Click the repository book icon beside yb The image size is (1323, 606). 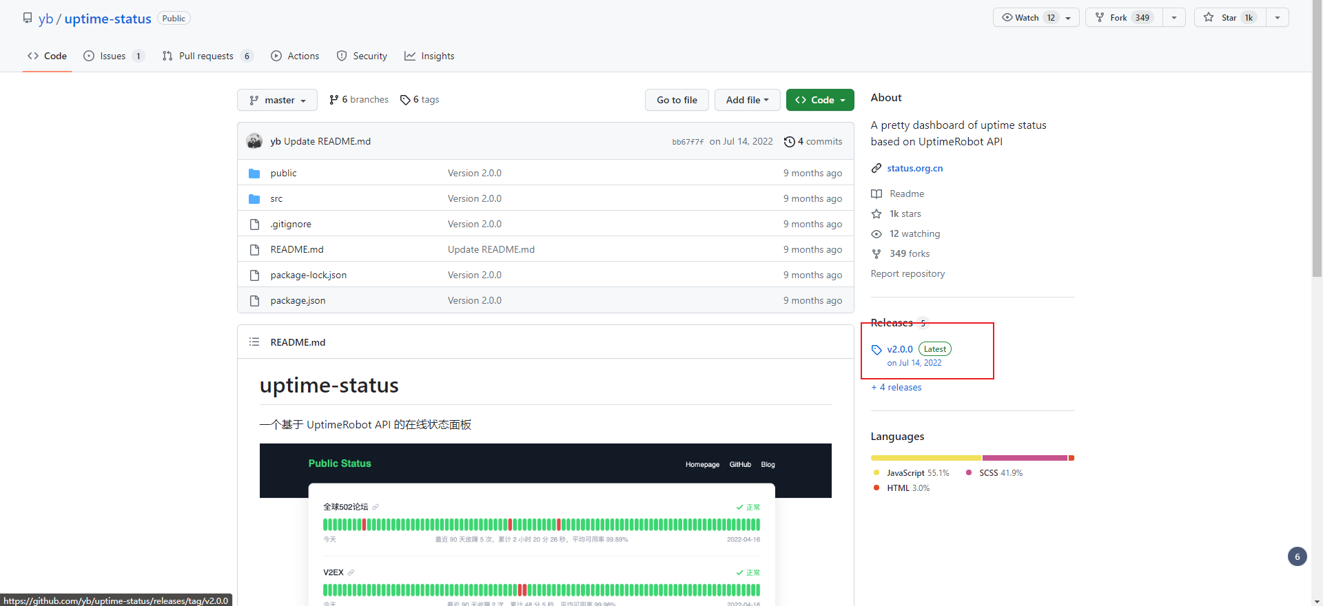click(x=28, y=18)
